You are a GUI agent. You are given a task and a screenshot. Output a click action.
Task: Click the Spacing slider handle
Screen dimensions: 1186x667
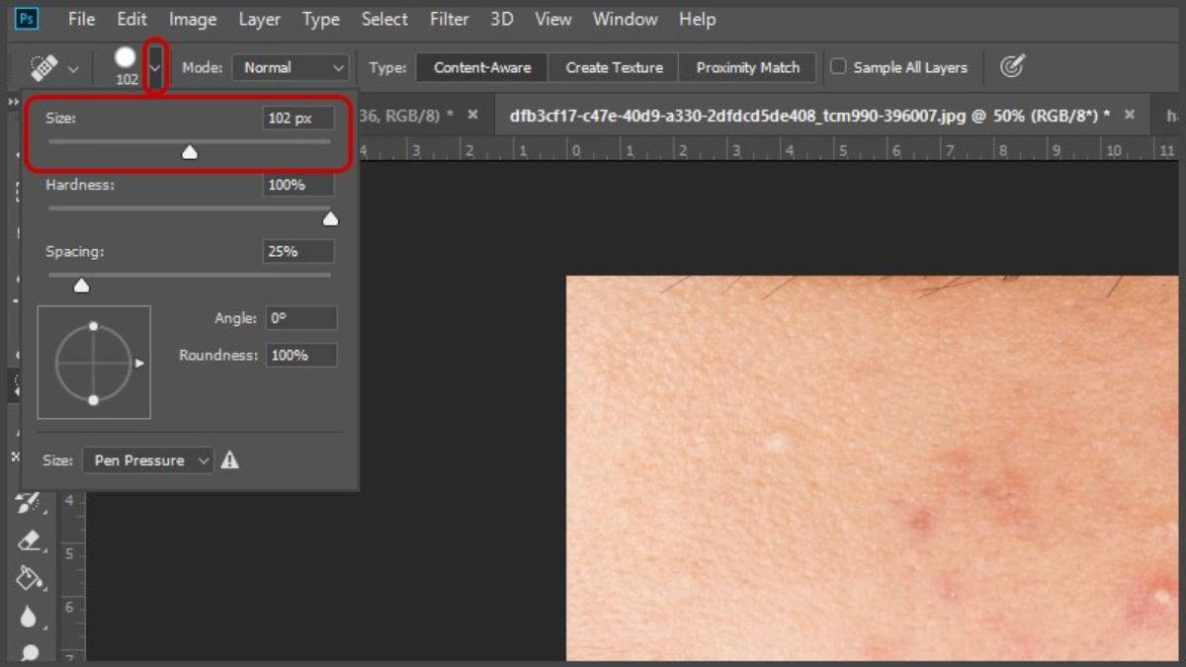[82, 286]
